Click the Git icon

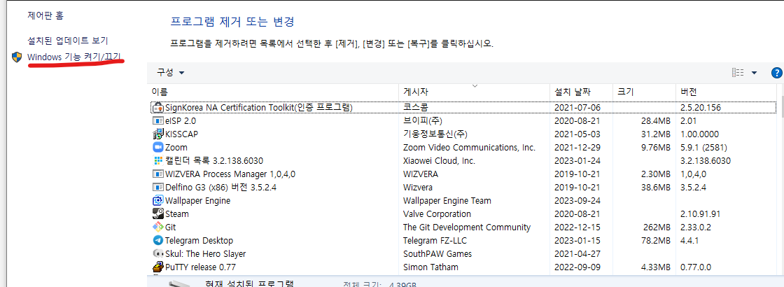point(158,227)
